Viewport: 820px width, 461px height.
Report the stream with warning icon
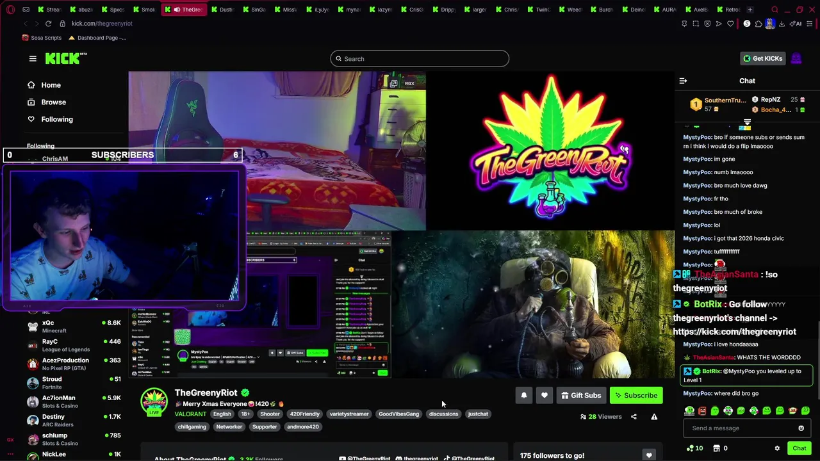[x=654, y=417]
